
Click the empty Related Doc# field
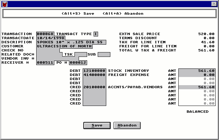click(49, 54)
